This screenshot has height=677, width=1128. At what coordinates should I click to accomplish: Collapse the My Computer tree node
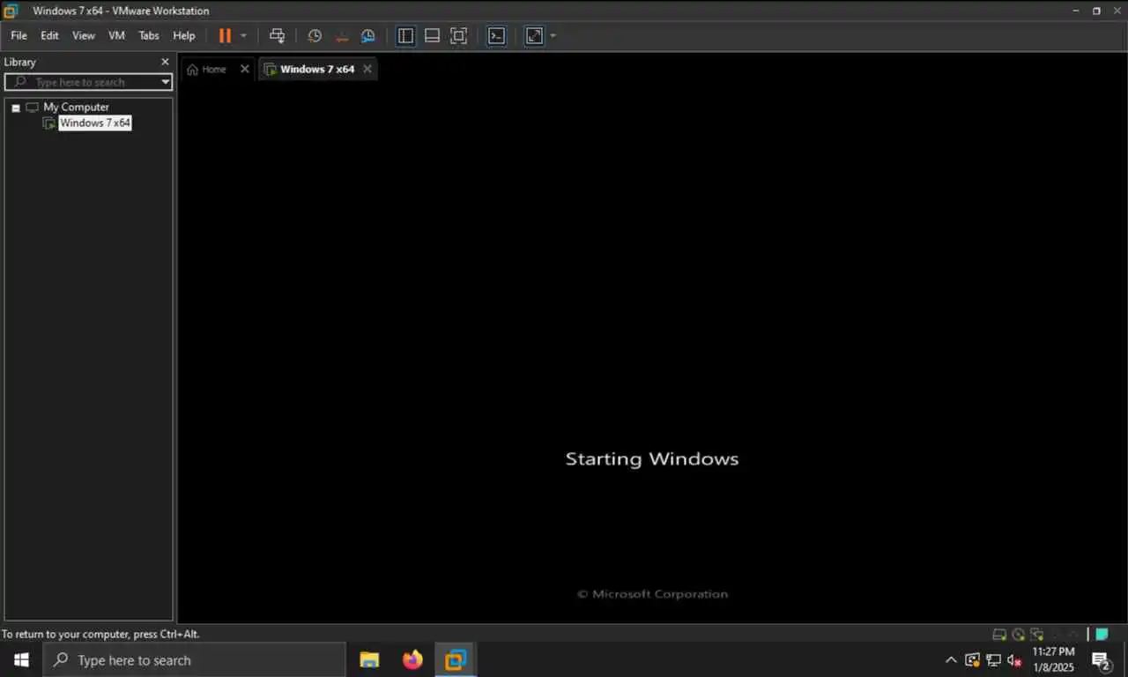[x=16, y=108]
